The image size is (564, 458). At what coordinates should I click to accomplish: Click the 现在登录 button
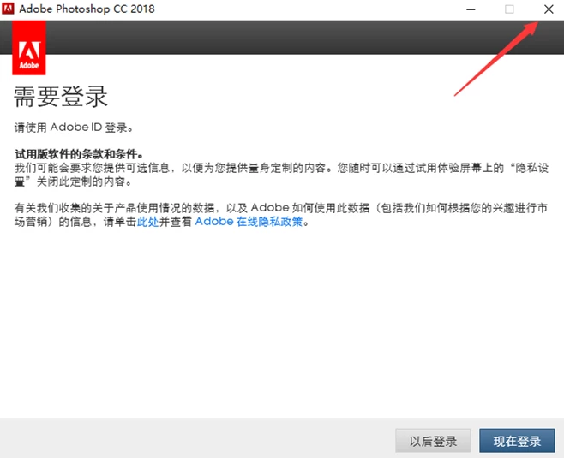[517, 440]
